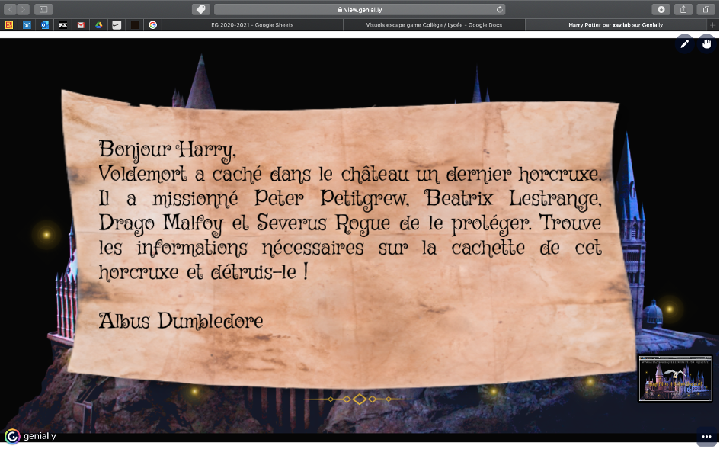Click the hand interactivity icon in Genially
720x449 pixels.
click(707, 43)
